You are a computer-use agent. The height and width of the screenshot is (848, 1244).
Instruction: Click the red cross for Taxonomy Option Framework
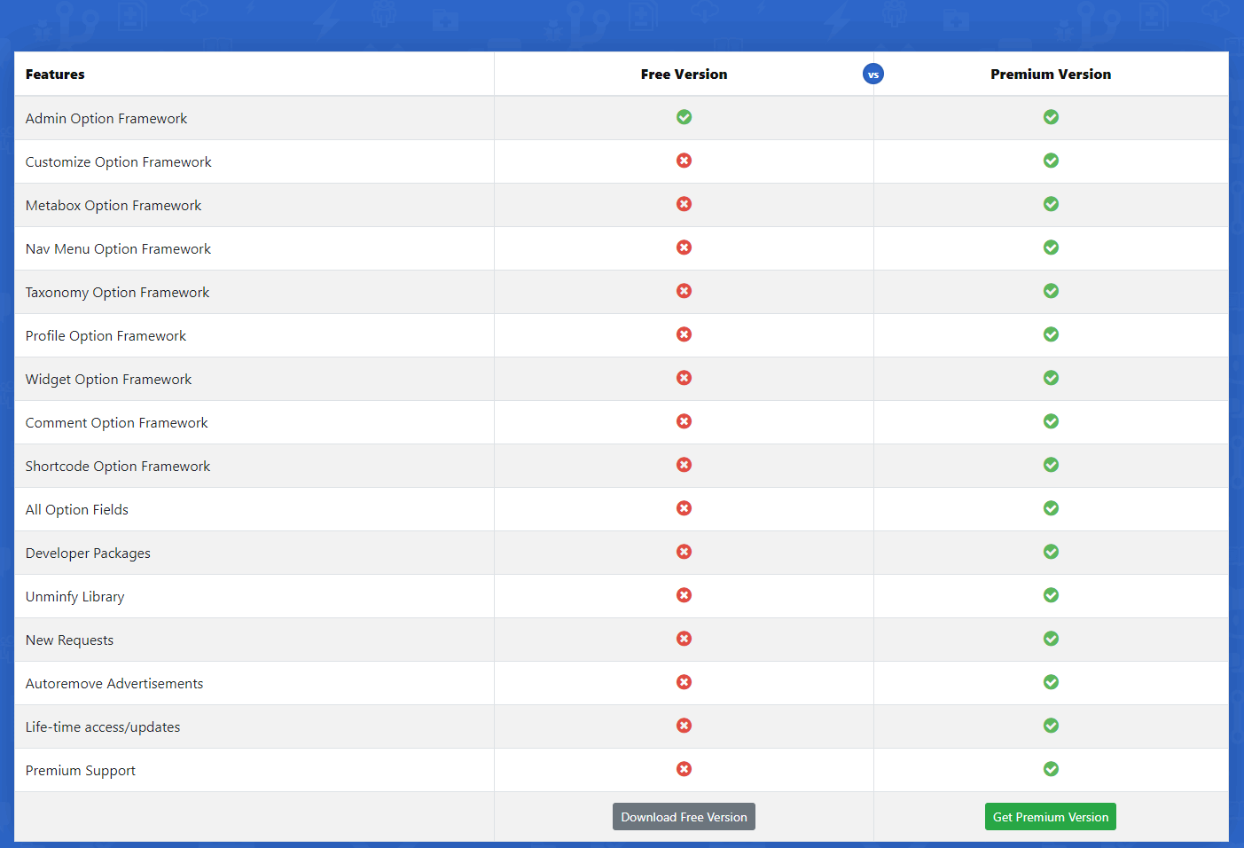[685, 291]
